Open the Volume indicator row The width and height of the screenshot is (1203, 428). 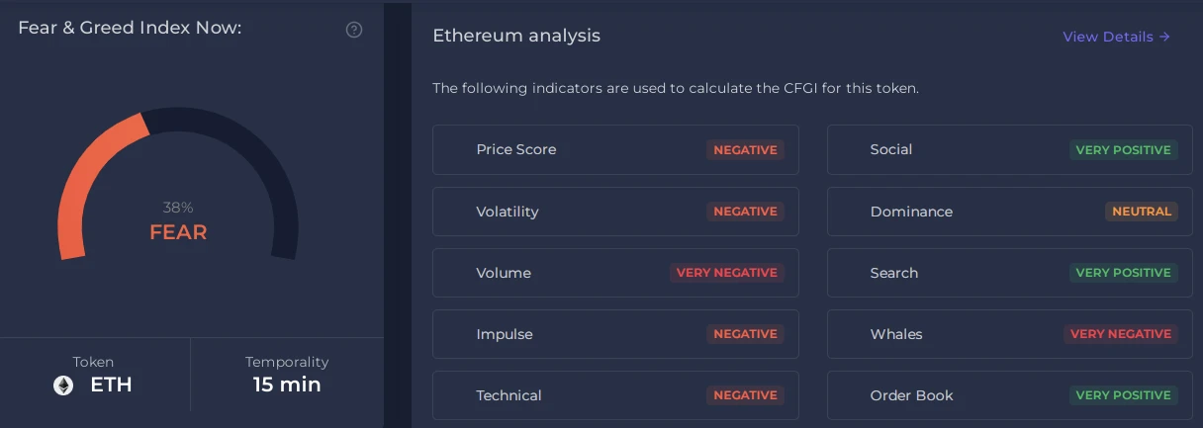coord(615,273)
